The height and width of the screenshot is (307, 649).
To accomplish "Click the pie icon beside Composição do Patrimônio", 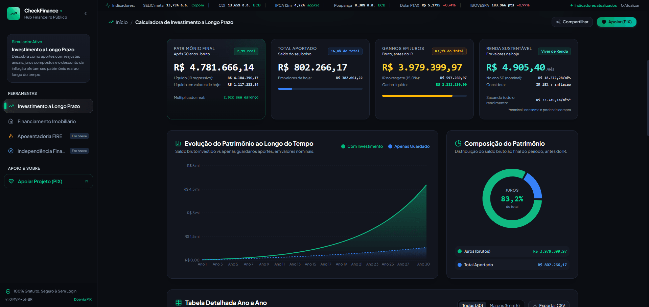I will click(x=458, y=143).
